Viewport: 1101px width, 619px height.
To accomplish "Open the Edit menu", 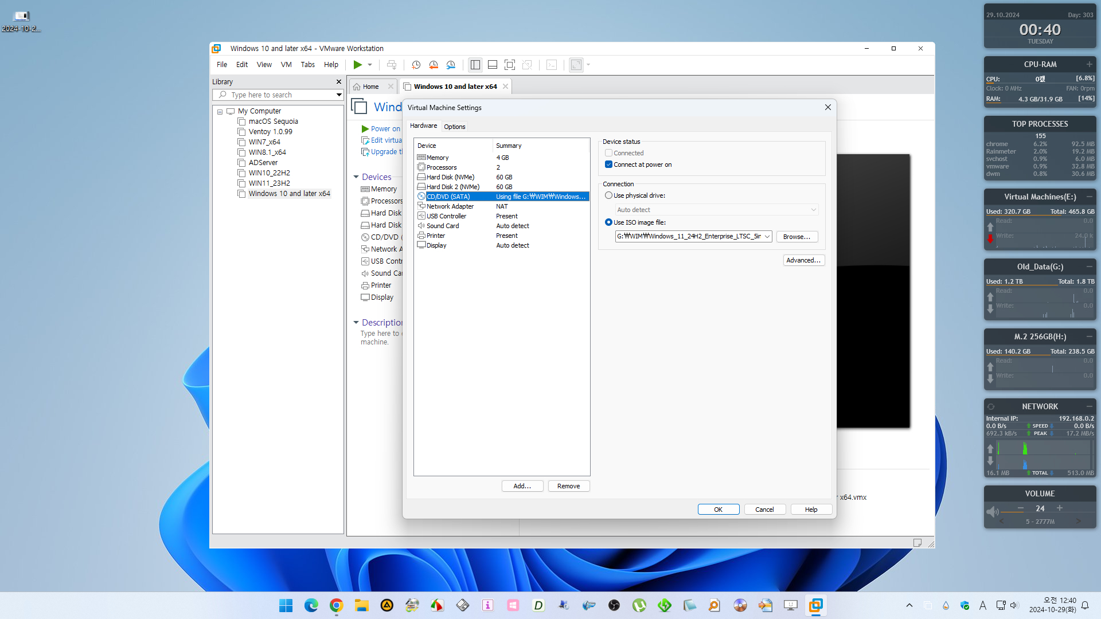I will [242, 65].
